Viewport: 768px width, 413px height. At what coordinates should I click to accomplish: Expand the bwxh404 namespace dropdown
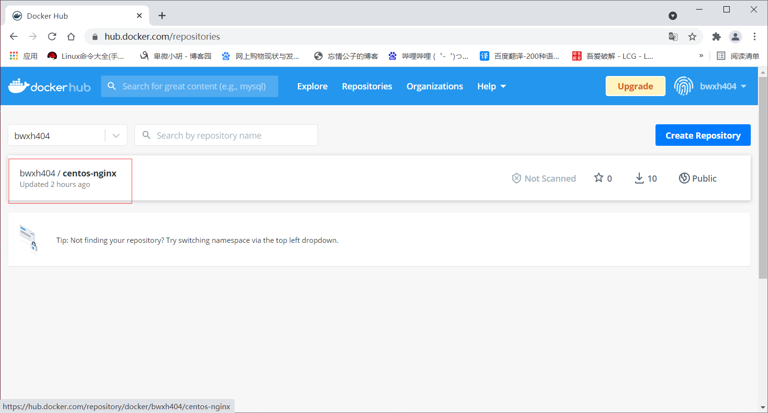tap(116, 136)
